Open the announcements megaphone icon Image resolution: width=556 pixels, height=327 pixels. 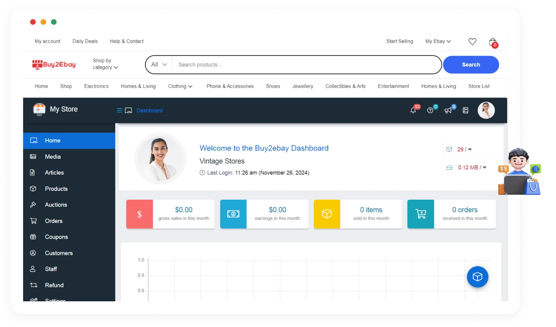coord(448,110)
